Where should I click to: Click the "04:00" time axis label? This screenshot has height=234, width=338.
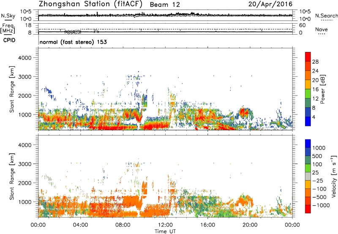81,225
